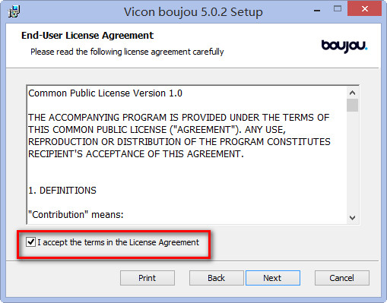Viewport: 387px width, 303px height.
Task: Click the license scrollbar down arrow
Action: [352, 218]
